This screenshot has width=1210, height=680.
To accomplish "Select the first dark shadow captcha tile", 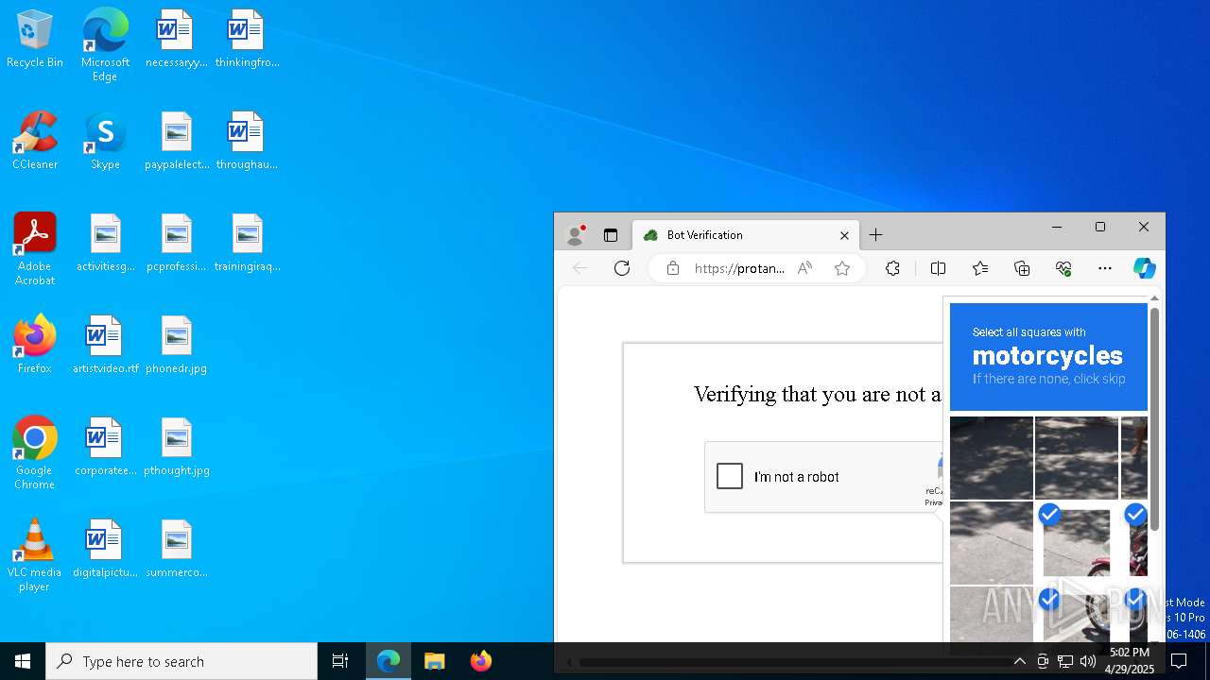I will coord(992,457).
